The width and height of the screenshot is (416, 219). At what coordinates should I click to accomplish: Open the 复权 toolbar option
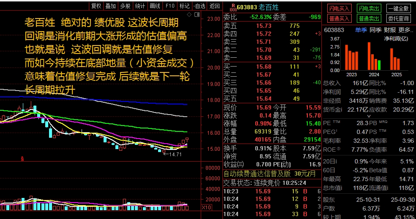[x=96, y=6]
